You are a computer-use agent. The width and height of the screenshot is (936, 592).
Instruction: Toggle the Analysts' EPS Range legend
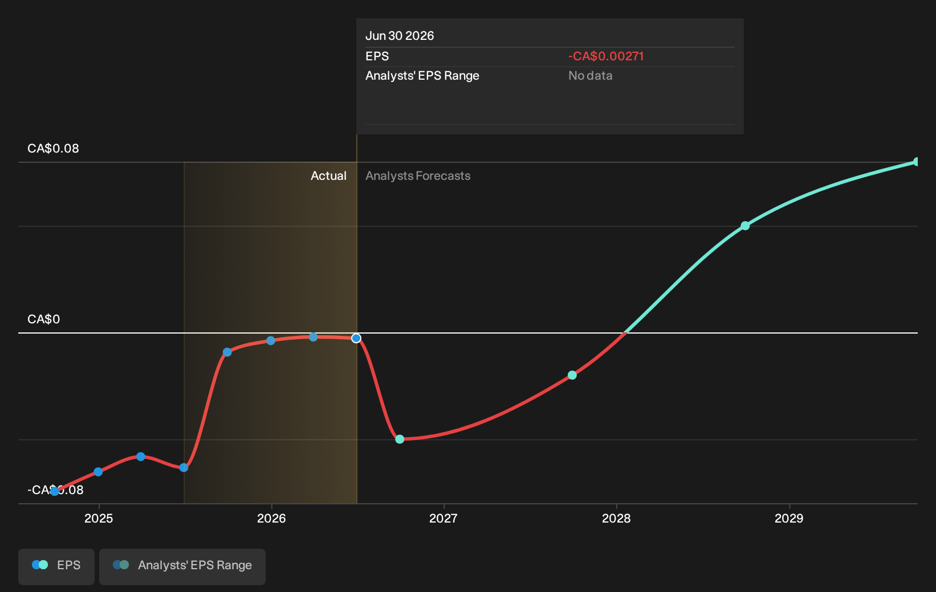pos(182,566)
